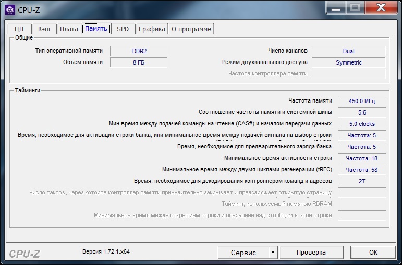The height and width of the screenshot is (265, 402).
Task: Click the Режим двухканального доступа label
Action: click(x=265, y=62)
